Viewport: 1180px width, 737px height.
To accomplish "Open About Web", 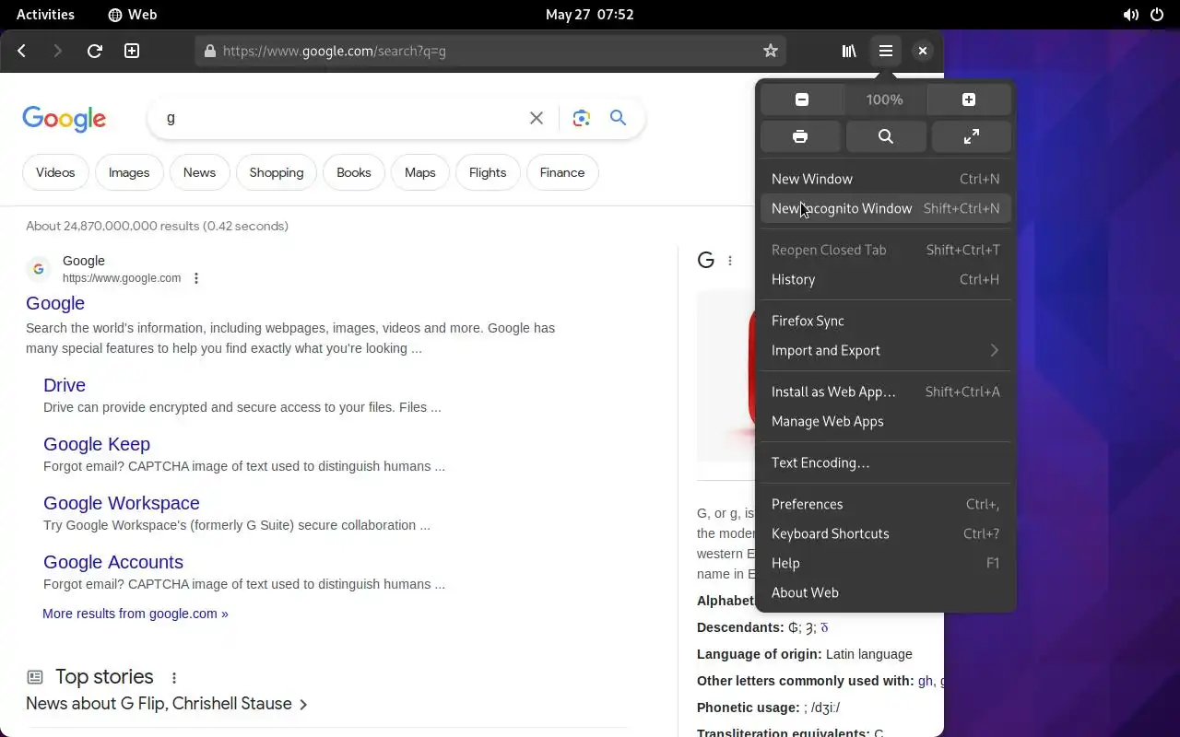I will (885, 592).
